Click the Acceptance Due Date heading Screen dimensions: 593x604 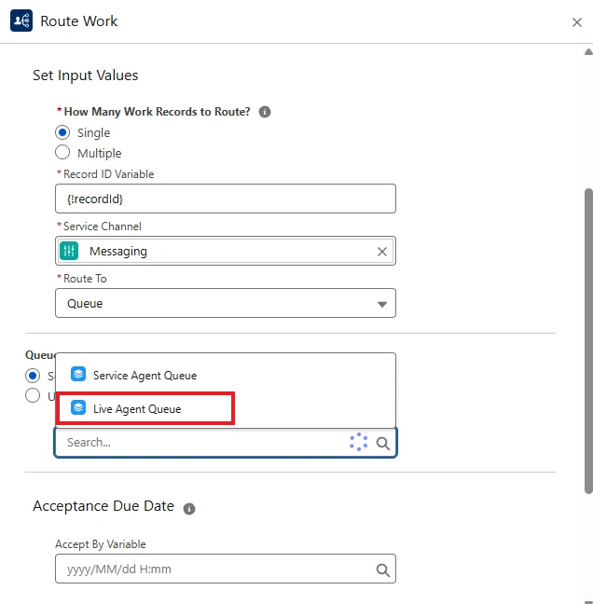[103, 506]
